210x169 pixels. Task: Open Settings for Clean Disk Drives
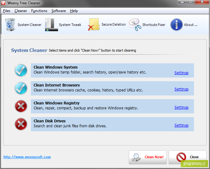182,125
